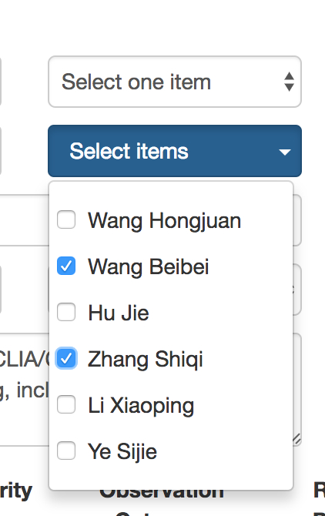Click the up-down stepper arrows on select box
325x516 pixels.
[x=289, y=82]
